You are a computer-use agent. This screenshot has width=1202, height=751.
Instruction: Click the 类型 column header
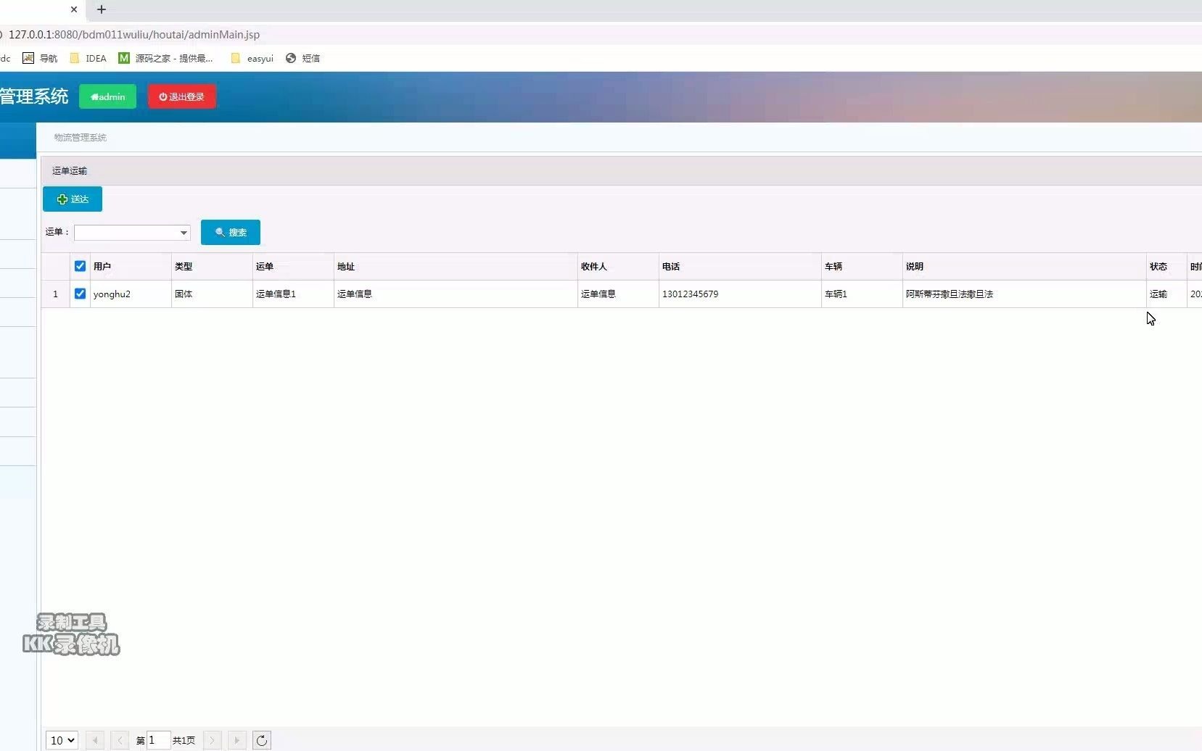pos(212,267)
